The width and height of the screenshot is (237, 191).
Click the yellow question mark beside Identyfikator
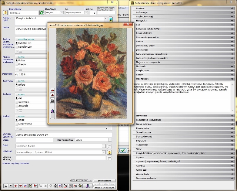5,13
